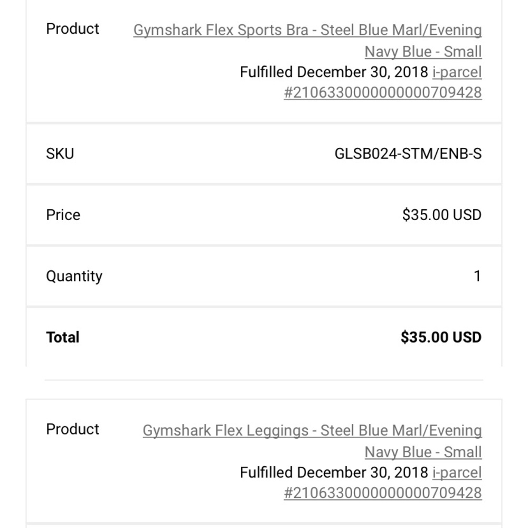The height and width of the screenshot is (528, 528).
Task: Click the Quantity value 1
Action: coord(477,276)
